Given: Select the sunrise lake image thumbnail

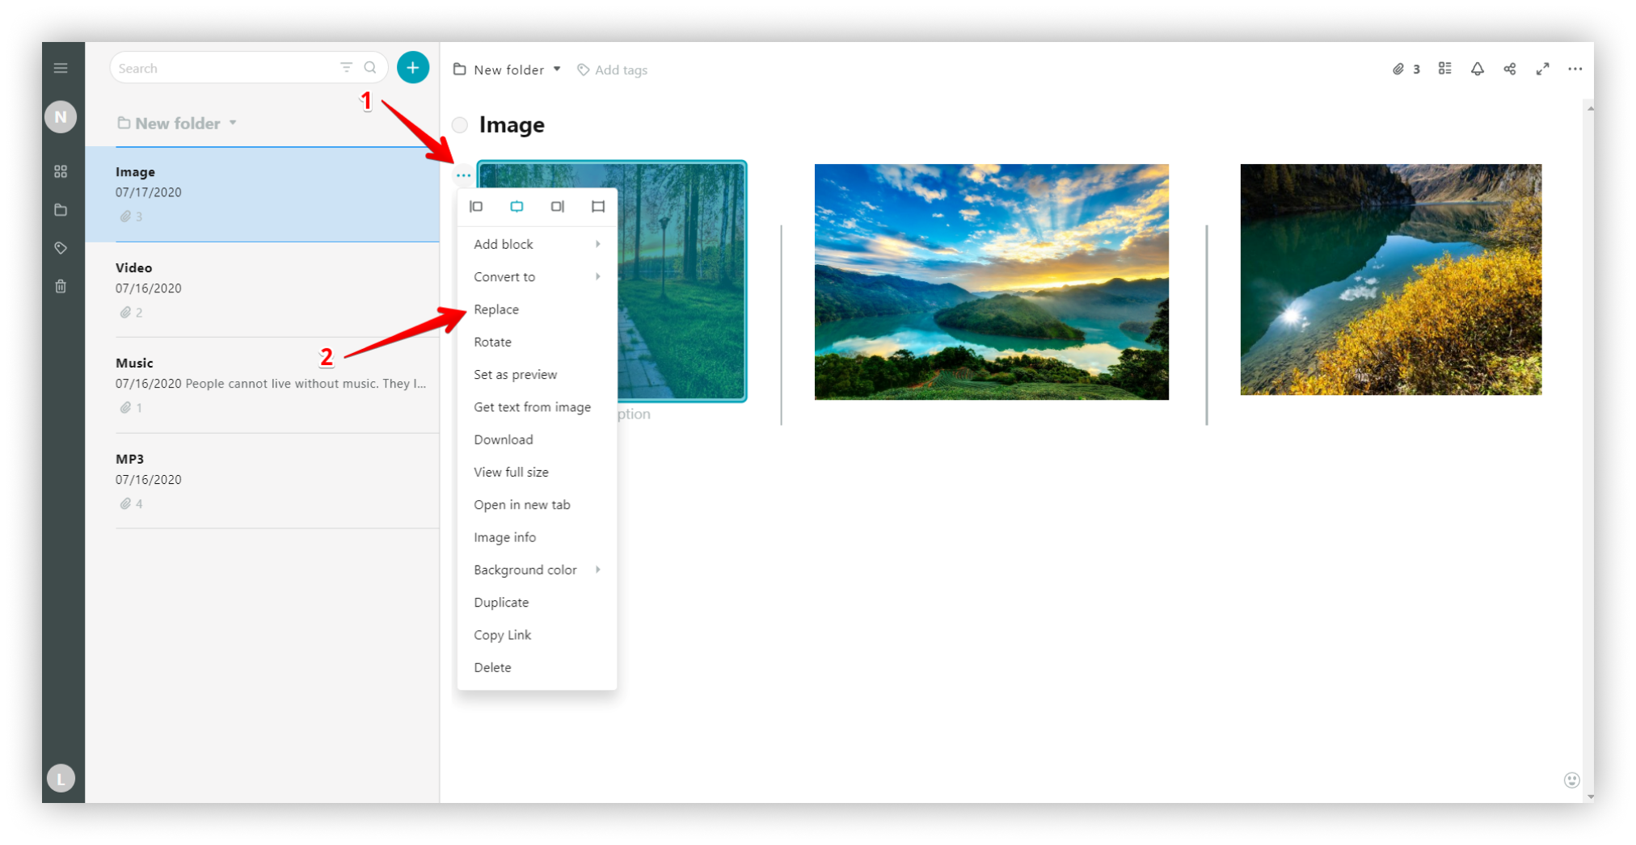Looking at the screenshot, I should [992, 282].
